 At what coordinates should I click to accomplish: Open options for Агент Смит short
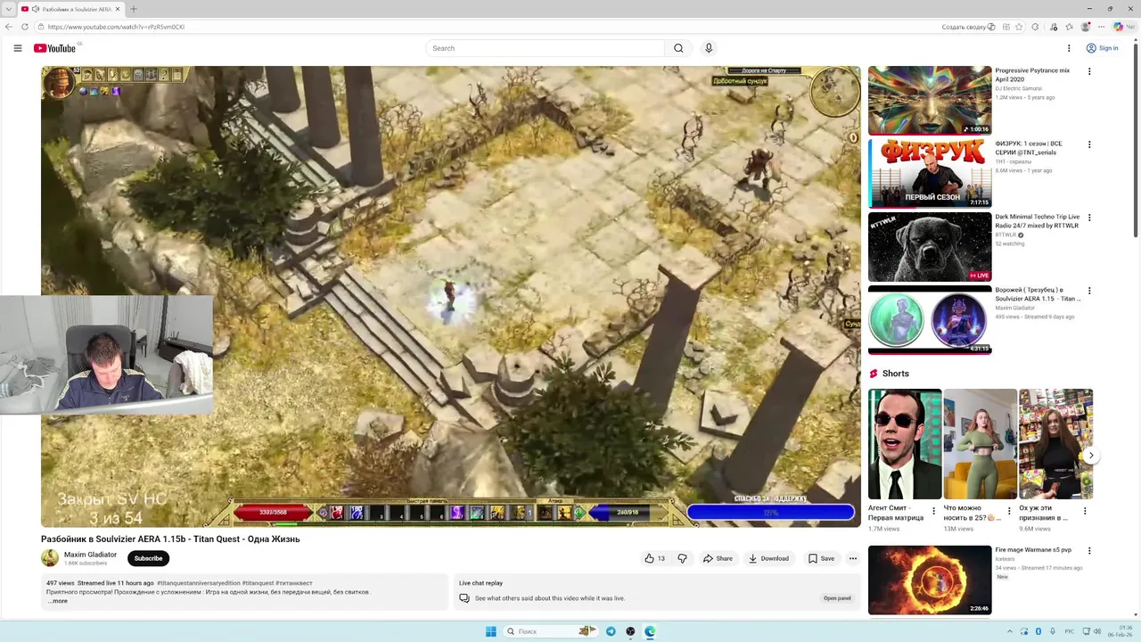coord(934,511)
